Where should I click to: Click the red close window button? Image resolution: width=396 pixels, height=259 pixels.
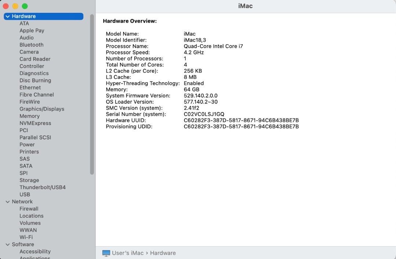(x=5, y=6)
